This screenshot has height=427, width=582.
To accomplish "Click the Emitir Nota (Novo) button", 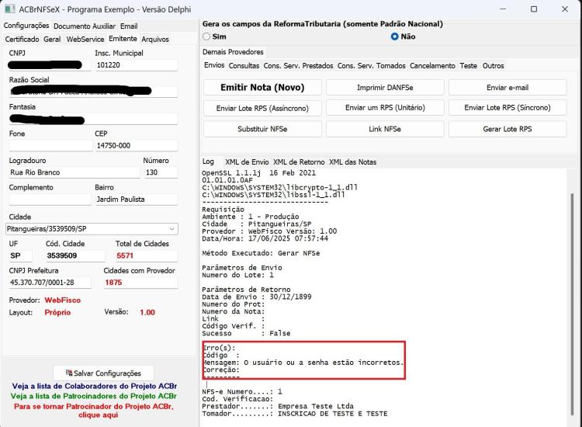I will 262,87.
